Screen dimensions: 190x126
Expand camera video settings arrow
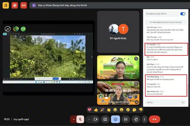tap(89, 119)
